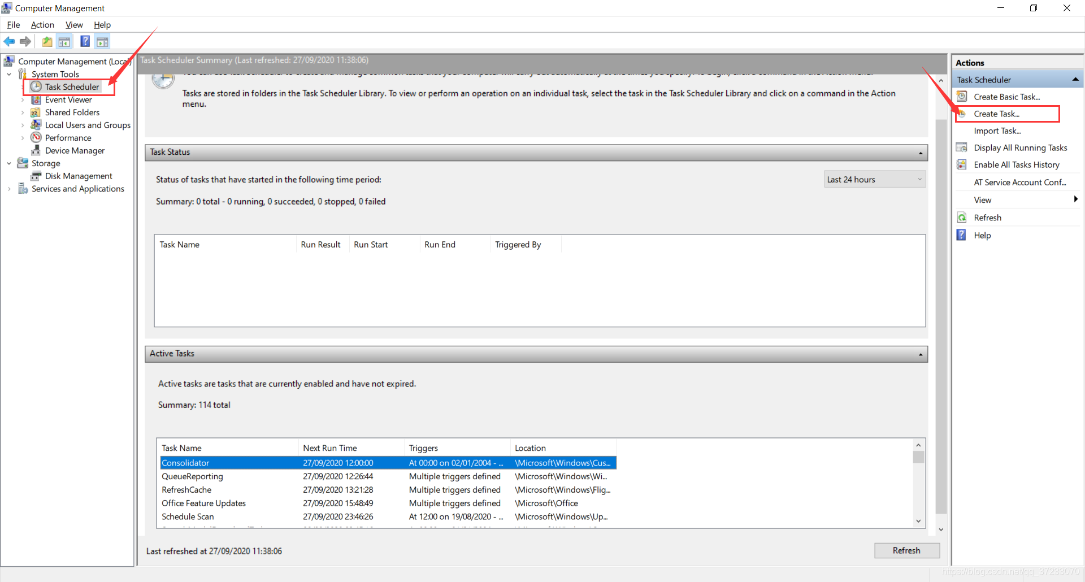Click the Display All Running Tasks icon
1085x582 pixels.
962,147
